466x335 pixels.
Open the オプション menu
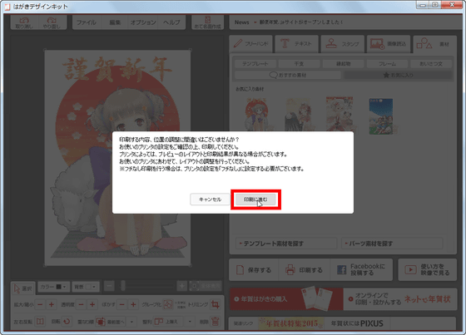click(143, 22)
